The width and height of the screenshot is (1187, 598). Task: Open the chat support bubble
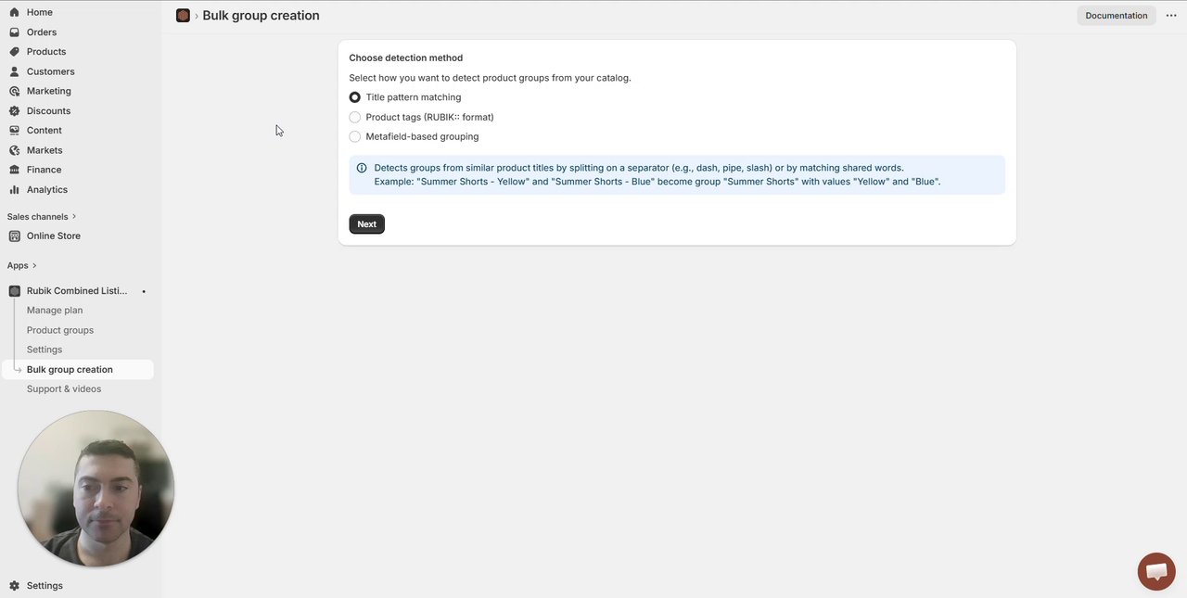pos(1155,571)
